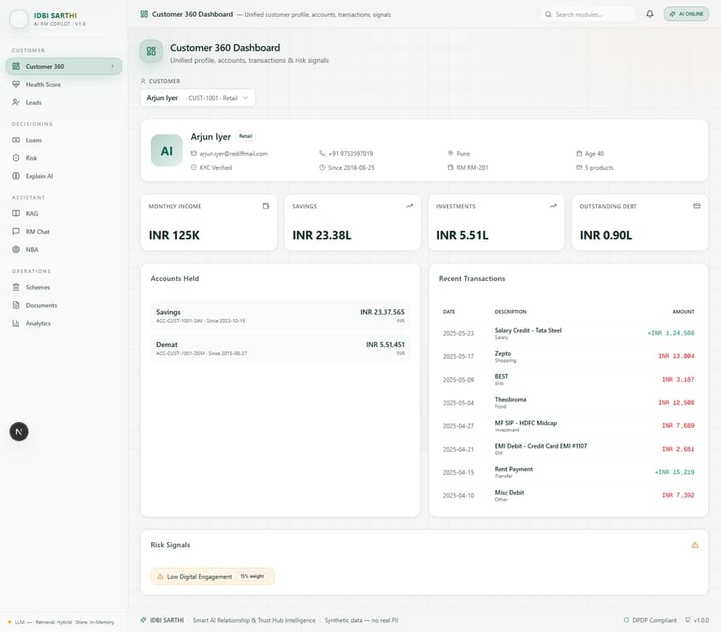Image resolution: width=721 pixels, height=632 pixels.
Task: Click the INR 23.38L savings value
Action: coord(322,235)
